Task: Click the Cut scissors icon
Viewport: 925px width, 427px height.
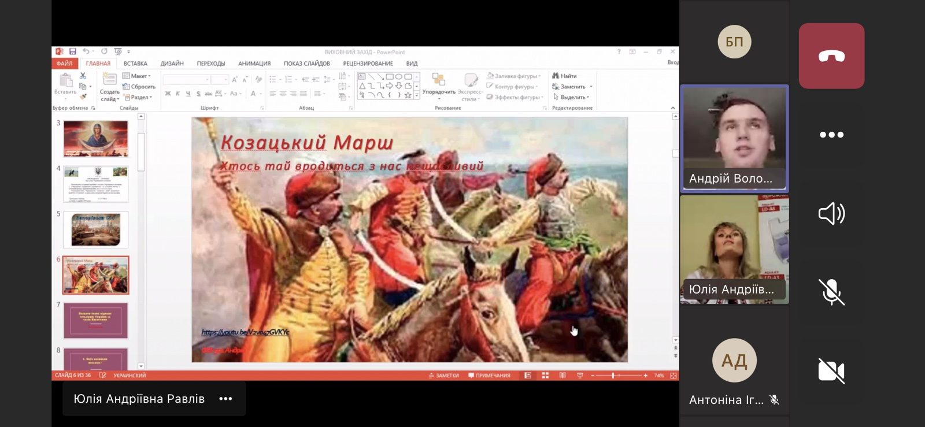Action: [x=83, y=76]
